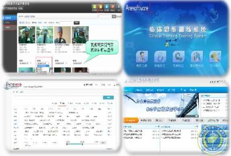The image size is (231, 156).
Task: Open the yellow instrument module icon
Action: click(x=215, y=56)
